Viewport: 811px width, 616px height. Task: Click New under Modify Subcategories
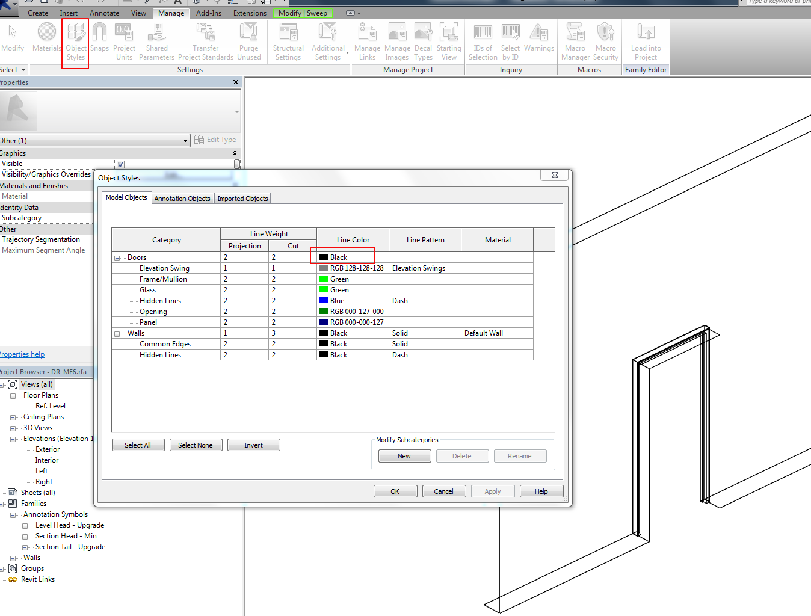404,456
